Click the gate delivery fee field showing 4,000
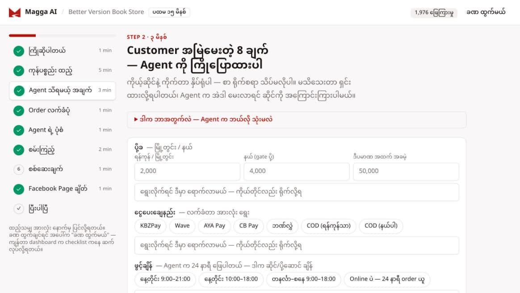Screen dimensions: 520x293 click(297, 171)
